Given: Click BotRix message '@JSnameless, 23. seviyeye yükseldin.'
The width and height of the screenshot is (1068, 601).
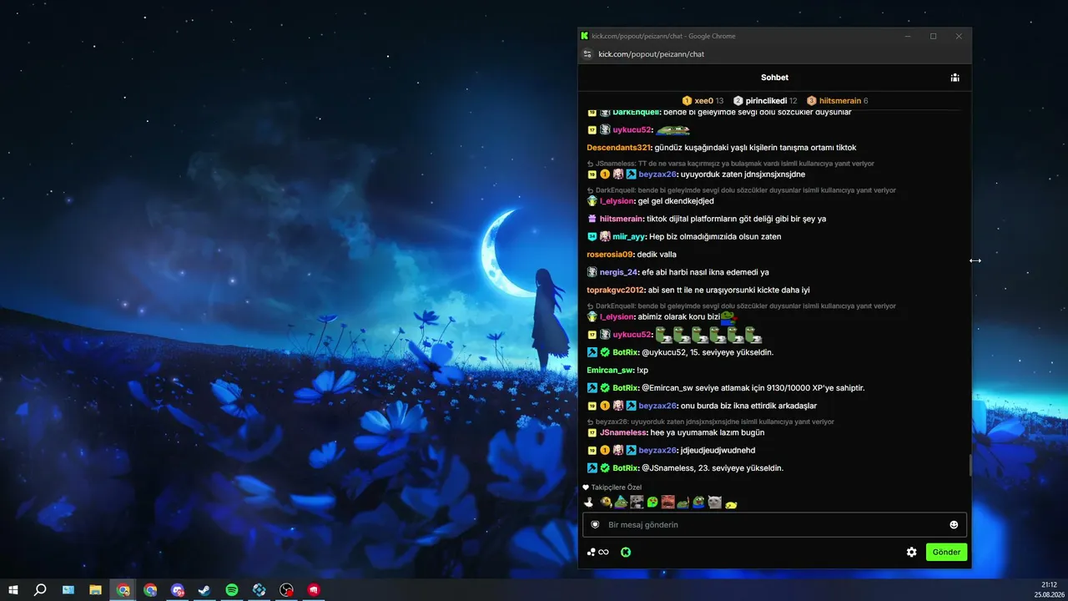Looking at the screenshot, I should click(713, 468).
